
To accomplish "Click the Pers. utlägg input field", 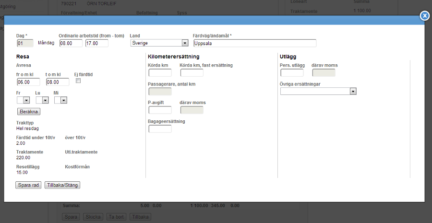I will pos(292,73).
